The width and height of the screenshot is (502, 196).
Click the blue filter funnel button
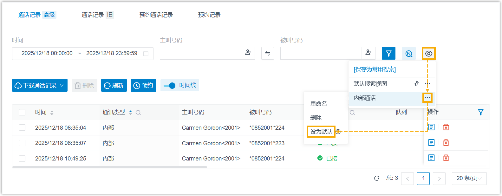tap(388, 53)
